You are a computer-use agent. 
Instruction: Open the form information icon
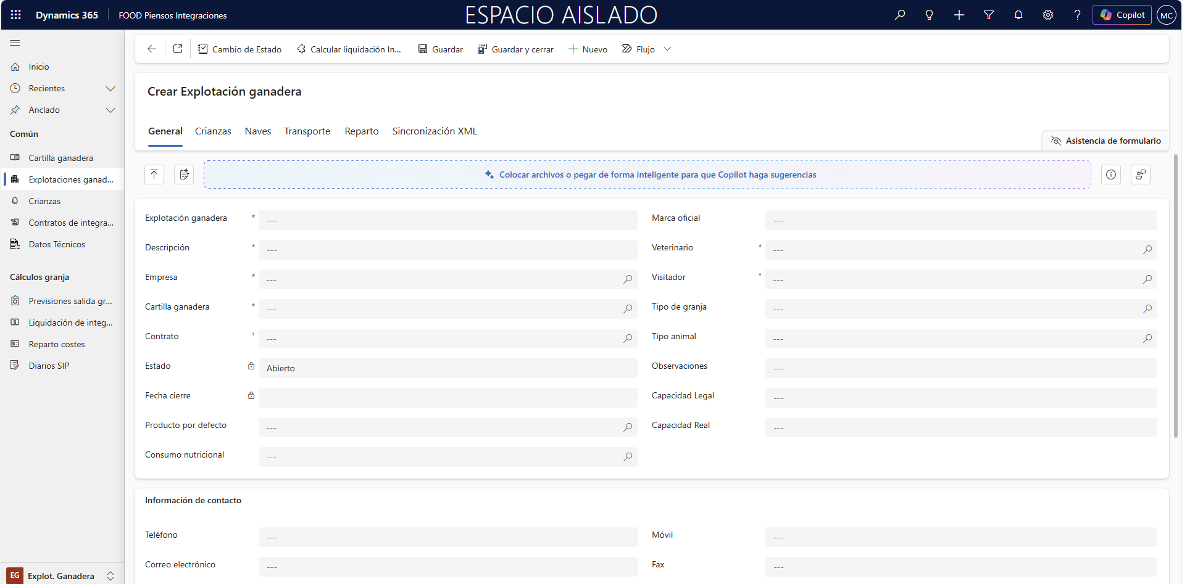click(1111, 175)
